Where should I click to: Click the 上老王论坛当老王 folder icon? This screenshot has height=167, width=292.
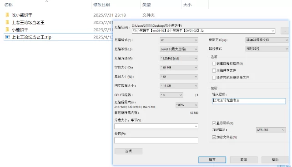(7, 22)
